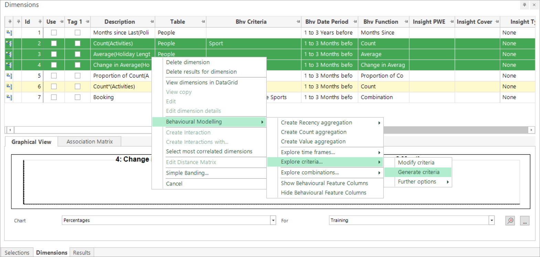Sort by the Description column header
This screenshot has width=540, height=257.
click(x=119, y=22)
